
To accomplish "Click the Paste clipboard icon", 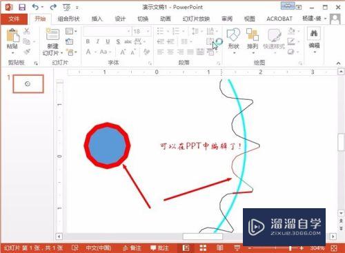I will (12, 36).
